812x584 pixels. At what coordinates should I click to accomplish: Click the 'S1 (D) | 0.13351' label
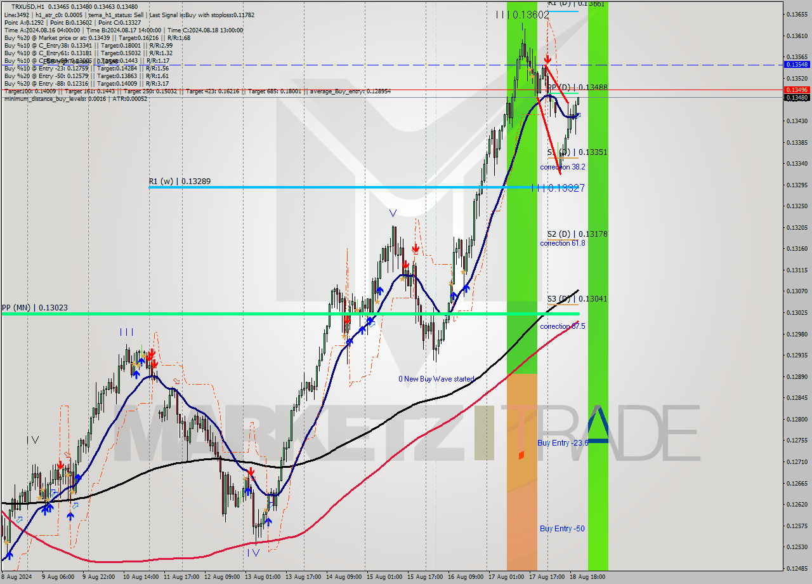577,152
